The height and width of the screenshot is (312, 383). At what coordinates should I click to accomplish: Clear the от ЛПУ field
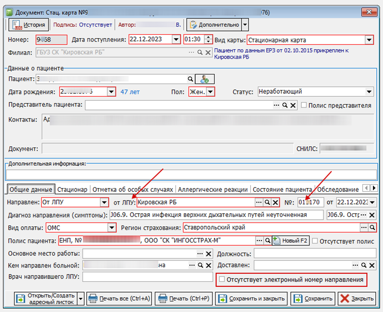click(x=275, y=203)
